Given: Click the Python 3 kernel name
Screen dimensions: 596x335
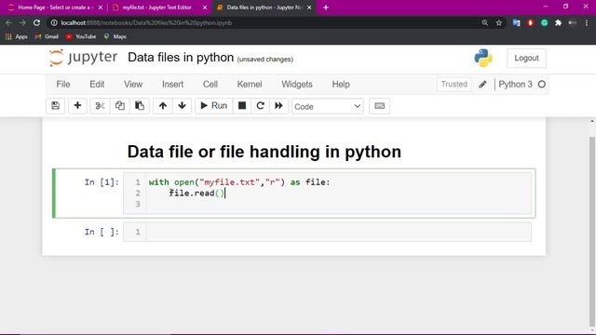Looking at the screenshot, I should tap(515, 85).
